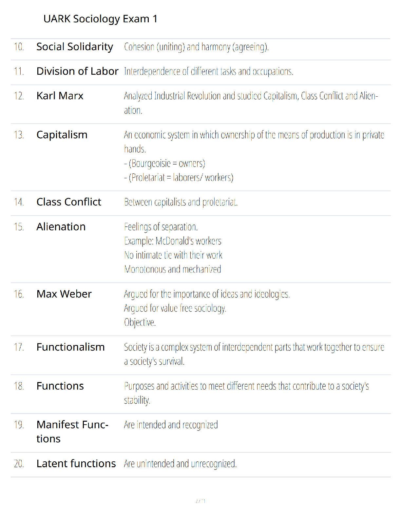Click the Division of Labor term

(x=77, y=71)
